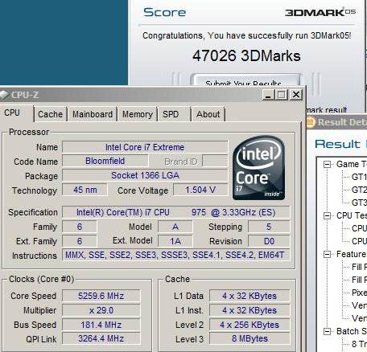Click the Level 2 value '4 x 256 KBytes'
Screen dimensions: 367x352
click(x=249, y=325)
